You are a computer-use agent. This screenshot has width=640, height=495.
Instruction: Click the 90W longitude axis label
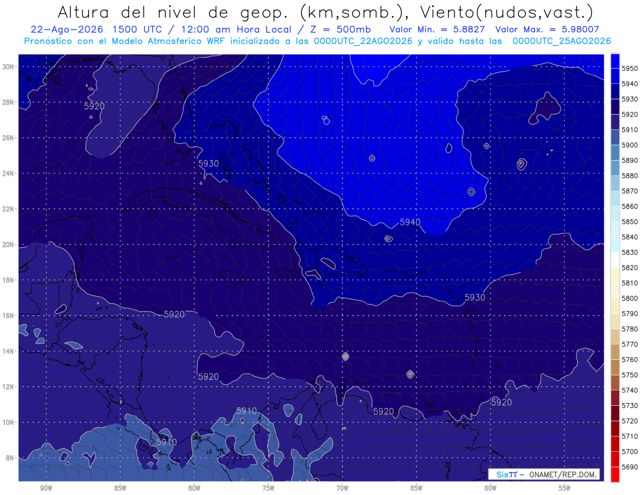pos(46,488)
